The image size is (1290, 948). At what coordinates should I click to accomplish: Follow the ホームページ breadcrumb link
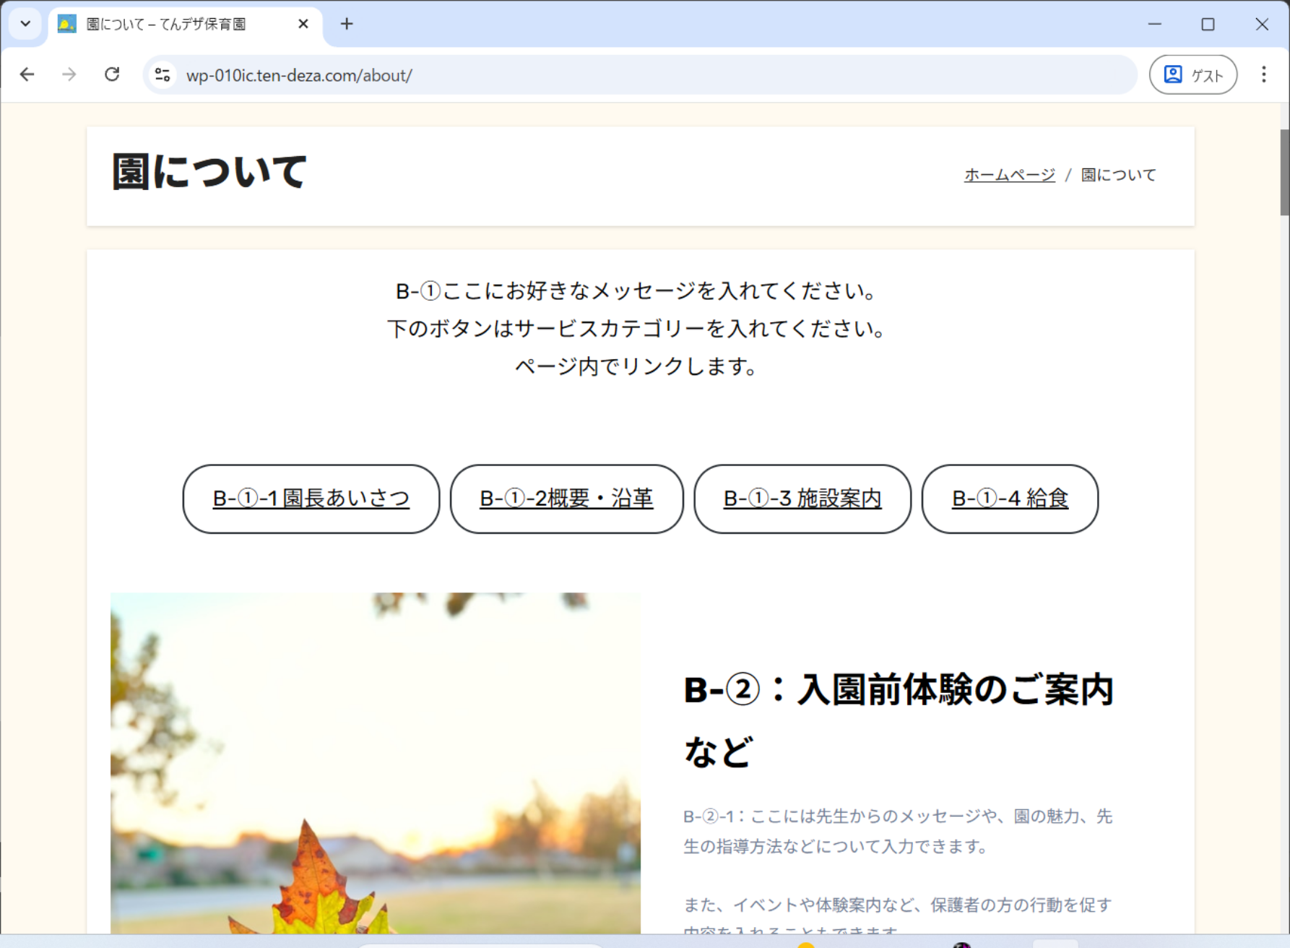tap(1009, 175)
